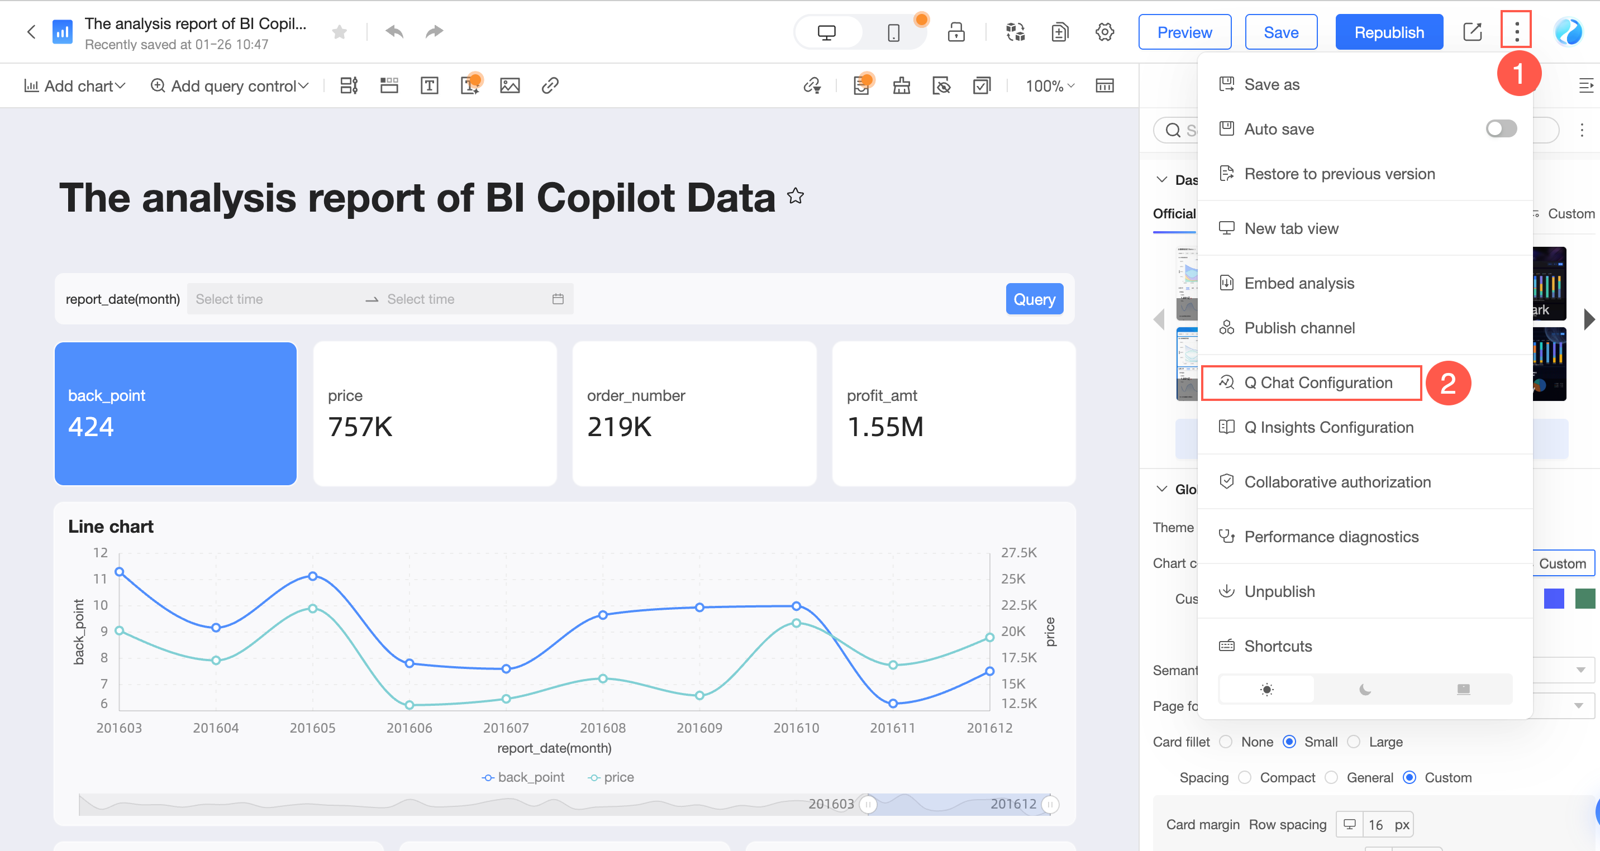Open the Add chart dropdown
The height and width of the screenshot is (851, 1600).
point(74,85)
